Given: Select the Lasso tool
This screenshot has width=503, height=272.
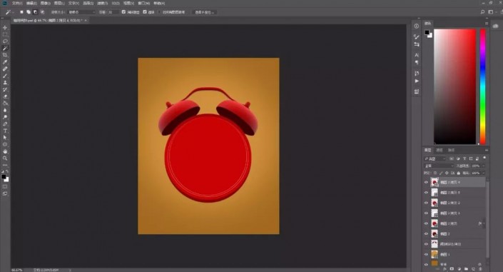Looking at the screenshot, I should point(5,41).
